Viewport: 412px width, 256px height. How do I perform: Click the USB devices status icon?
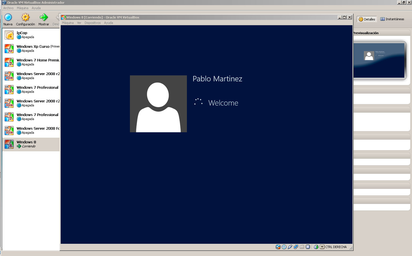coord(290,247)
